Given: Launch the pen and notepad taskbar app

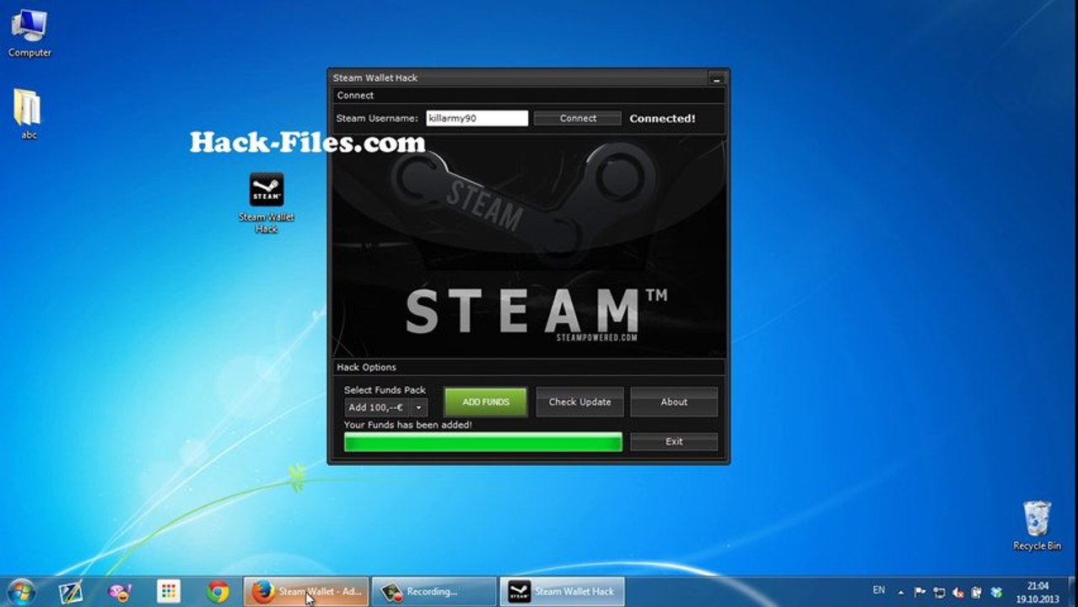Looking at the screenshot, I should coord(71,592).
